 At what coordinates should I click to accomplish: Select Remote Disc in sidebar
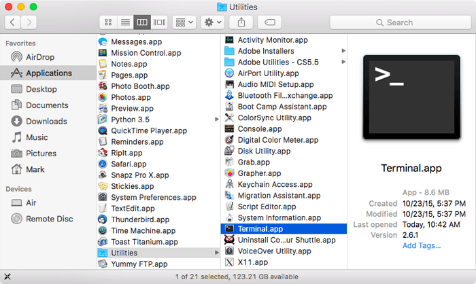pyautogui.click(x=48, y=219)
